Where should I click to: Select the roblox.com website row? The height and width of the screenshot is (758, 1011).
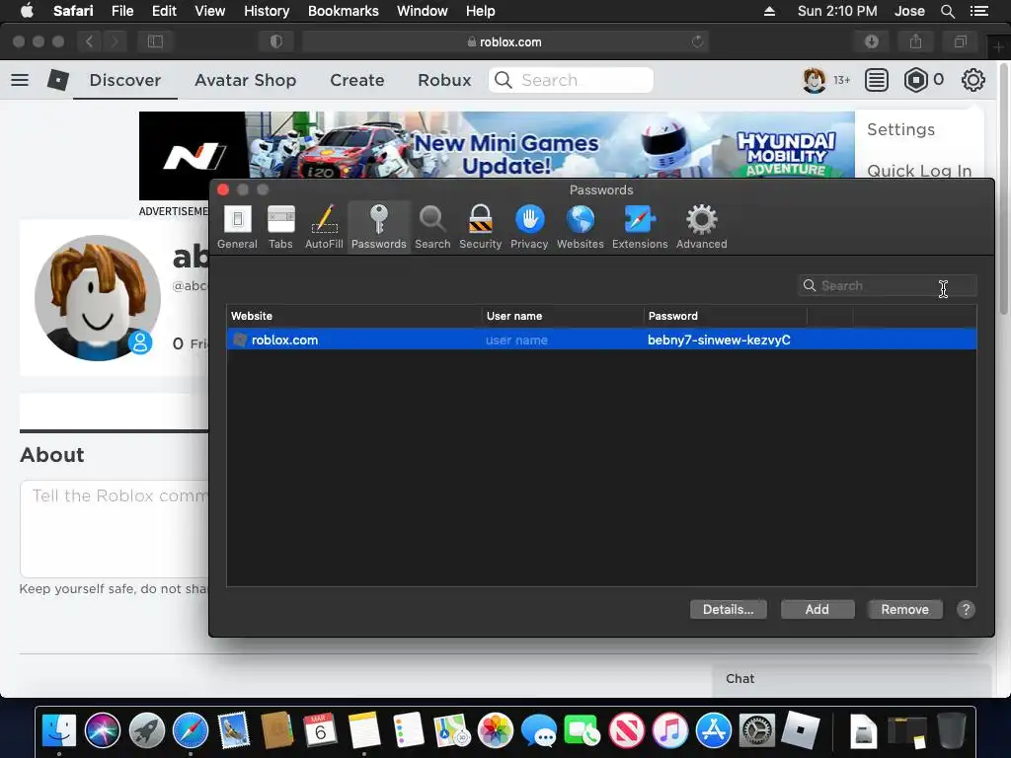601,340
